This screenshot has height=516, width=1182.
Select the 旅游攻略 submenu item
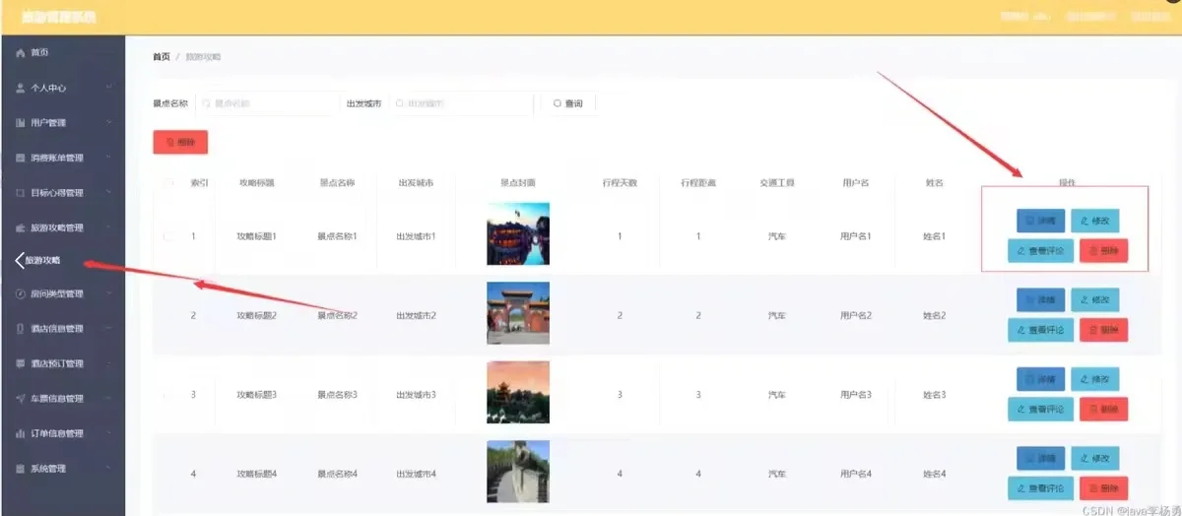pos(43,261)
